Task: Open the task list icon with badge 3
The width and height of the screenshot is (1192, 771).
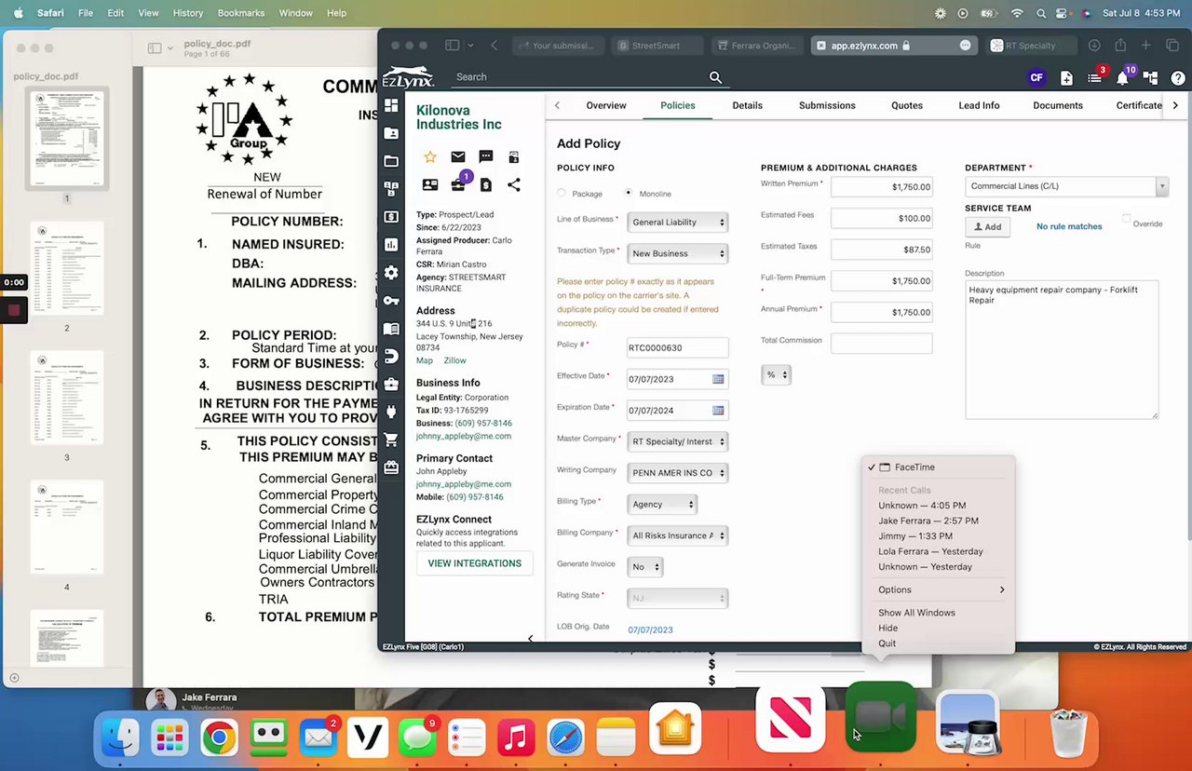Action: (1096, 77)
